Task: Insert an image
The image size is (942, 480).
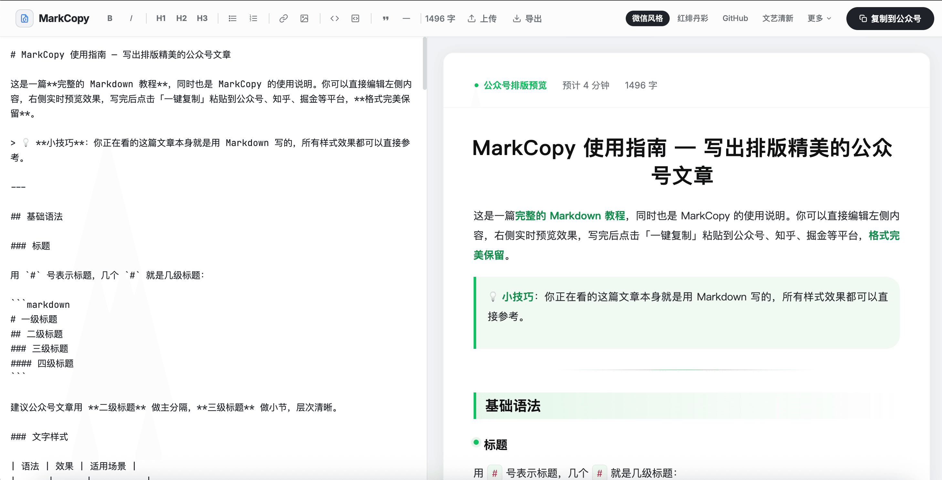Action: pos(305,18)
